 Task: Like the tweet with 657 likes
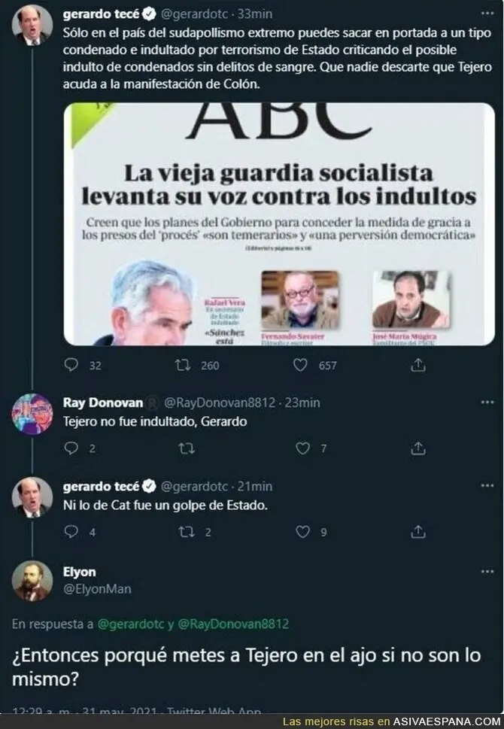point(300,366)
